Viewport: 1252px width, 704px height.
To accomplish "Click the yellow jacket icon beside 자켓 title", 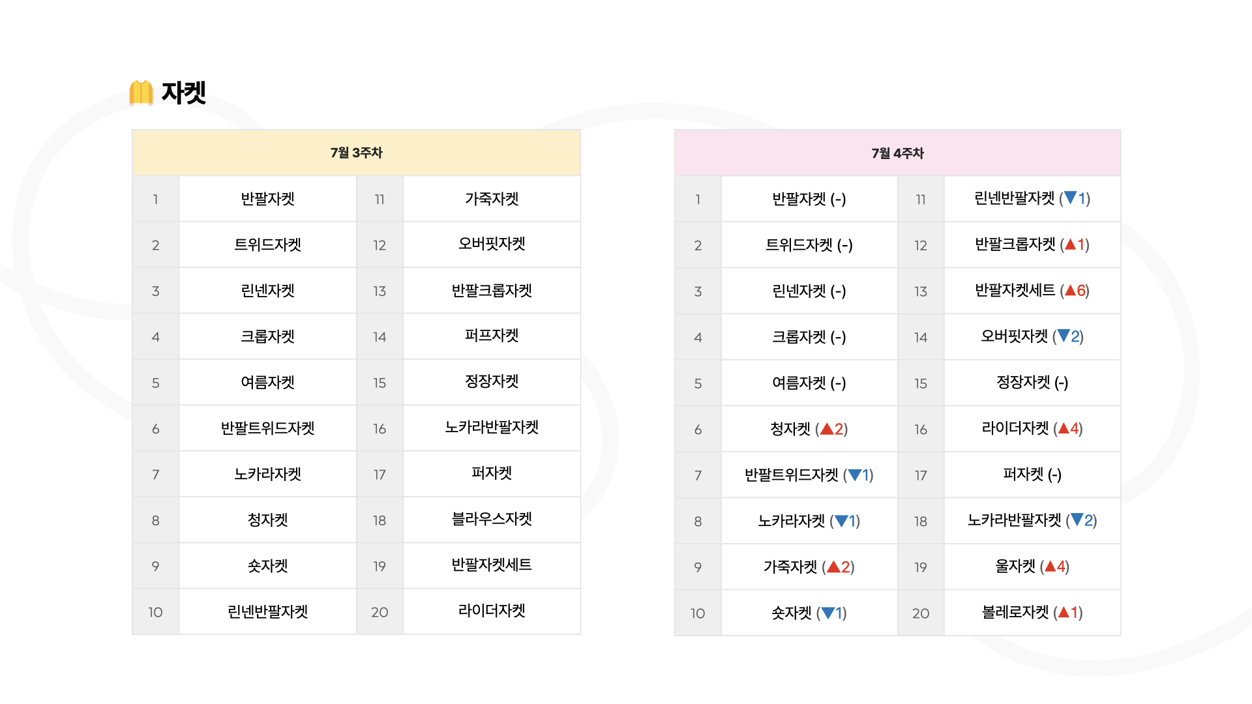I will [141, 93].
